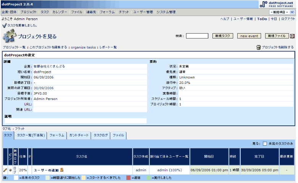Go to the プロジェクト一覧 link
Image resolution: width=298 pixels, height=183 pixels.
click(14, 47)
